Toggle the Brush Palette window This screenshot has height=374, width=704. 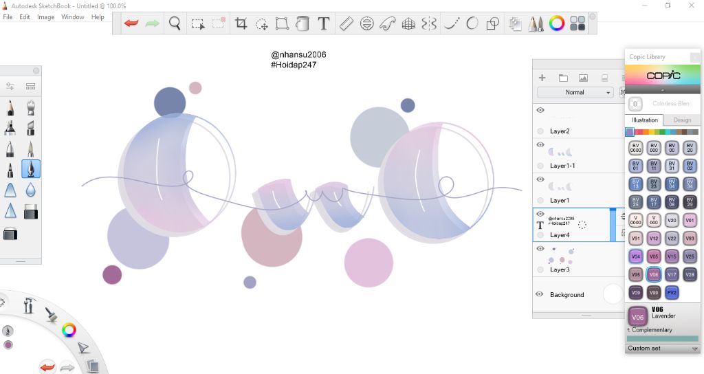pyautogui.click(x=536, y=23)
